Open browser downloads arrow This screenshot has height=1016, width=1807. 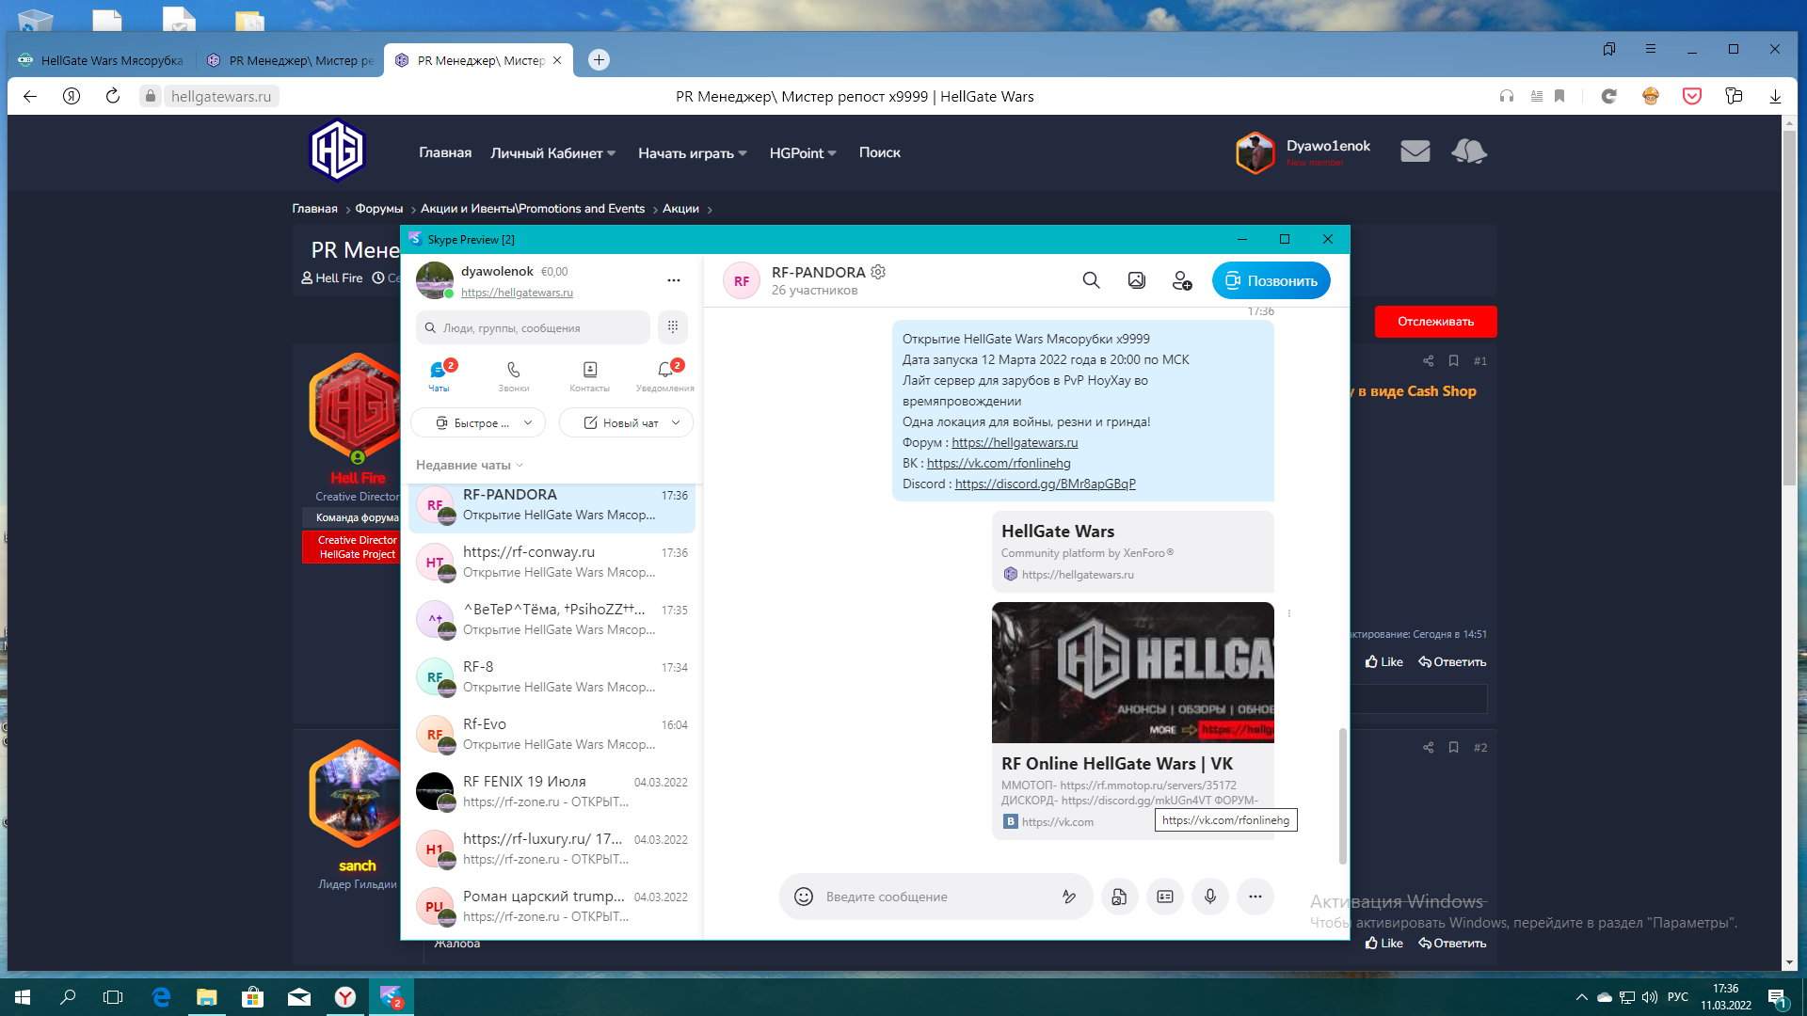click(x=1775, y=96)
